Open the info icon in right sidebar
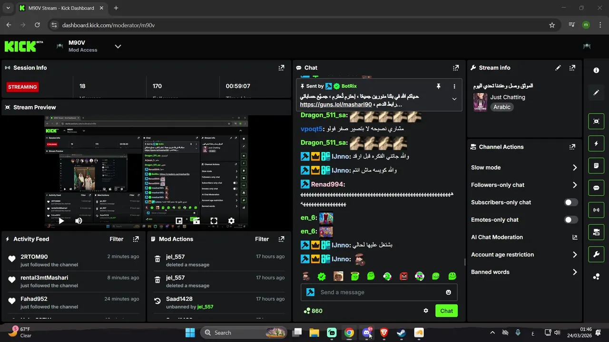Screen dimensions: 609x342 596,70
